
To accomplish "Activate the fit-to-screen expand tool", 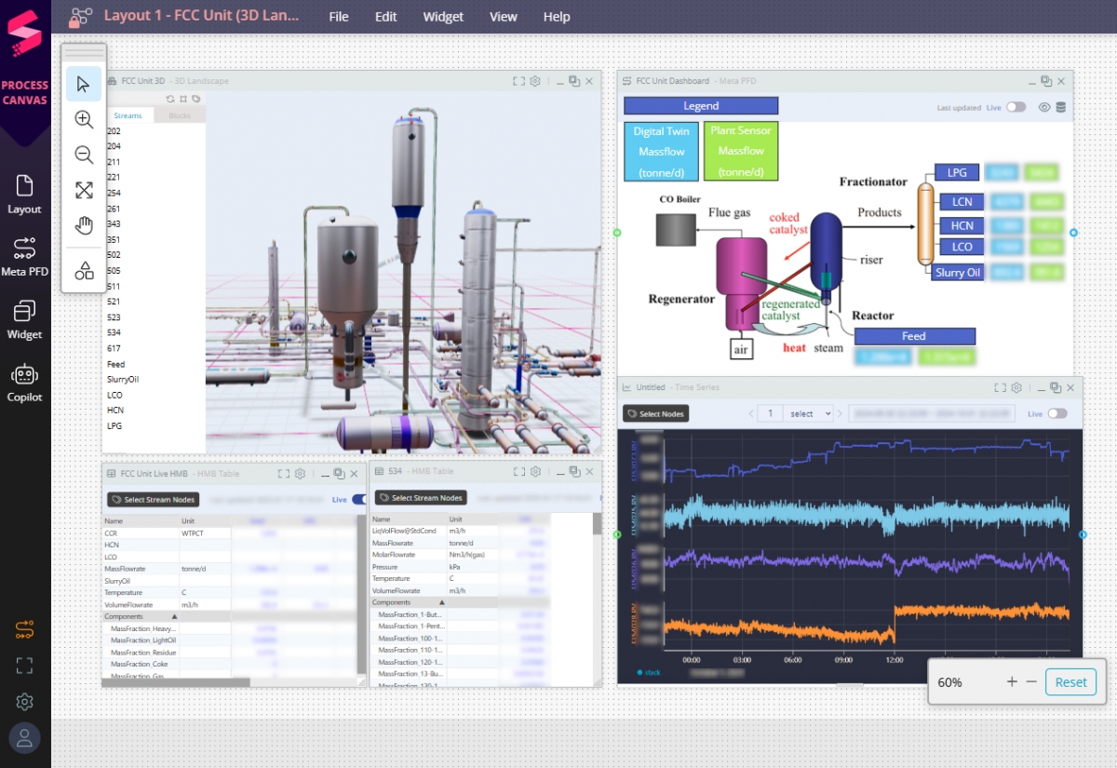I will [x=84, y=190].
